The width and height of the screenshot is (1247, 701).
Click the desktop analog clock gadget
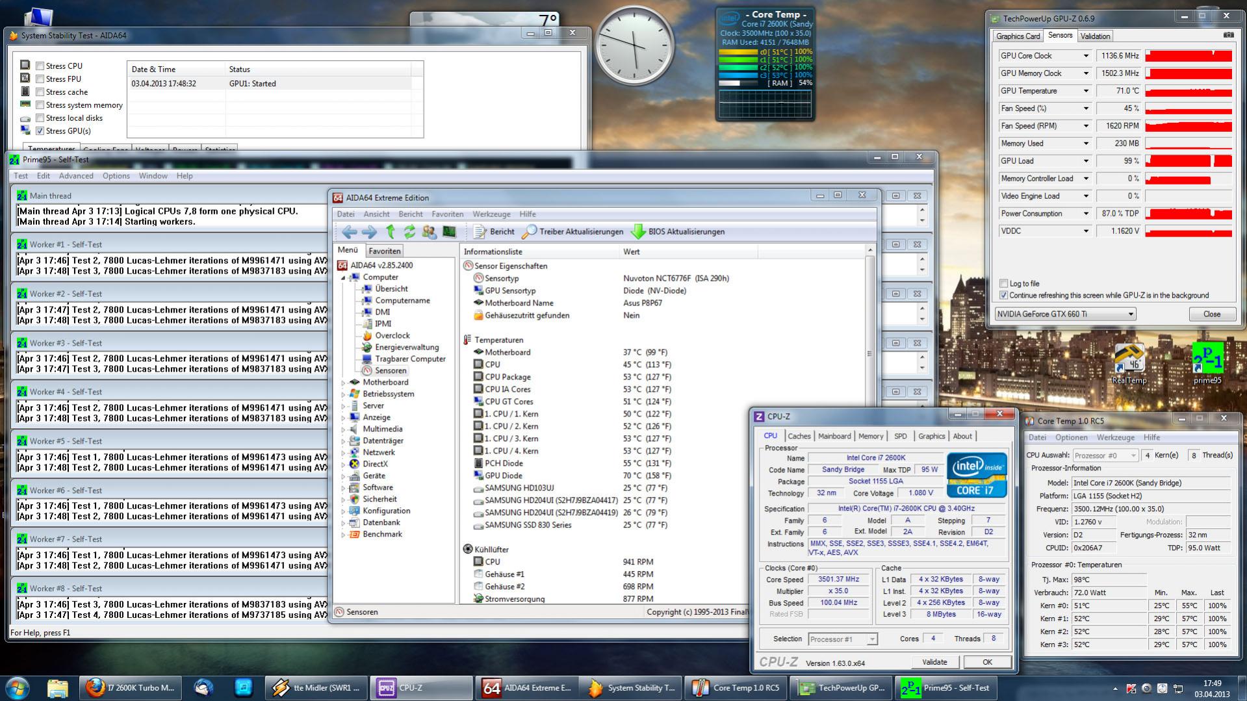point(634,46)
